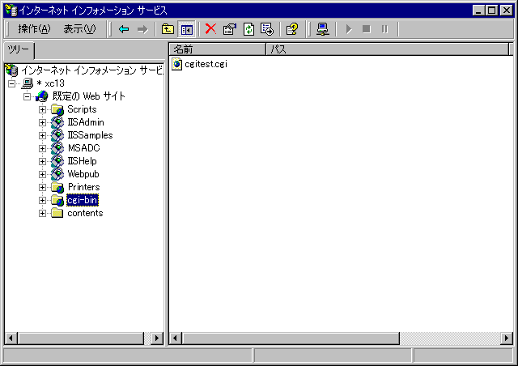This screenshot has height=366, width=518.
Task: Close the window
Action: (506, 11)
